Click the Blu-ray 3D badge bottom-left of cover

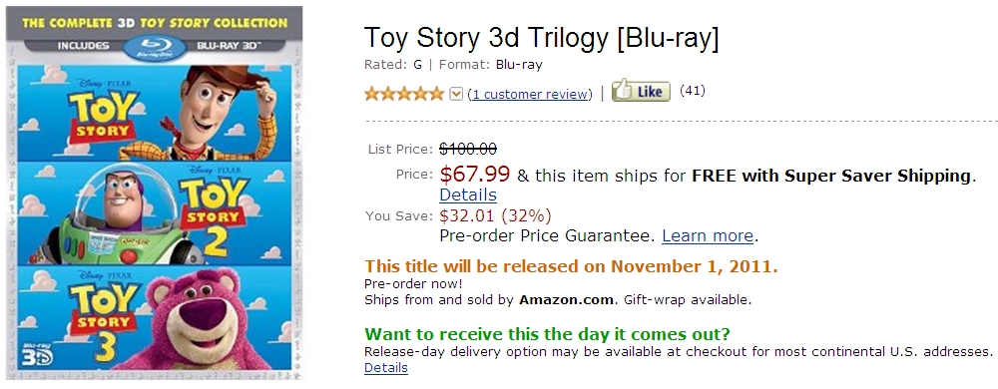pos(37,353)
